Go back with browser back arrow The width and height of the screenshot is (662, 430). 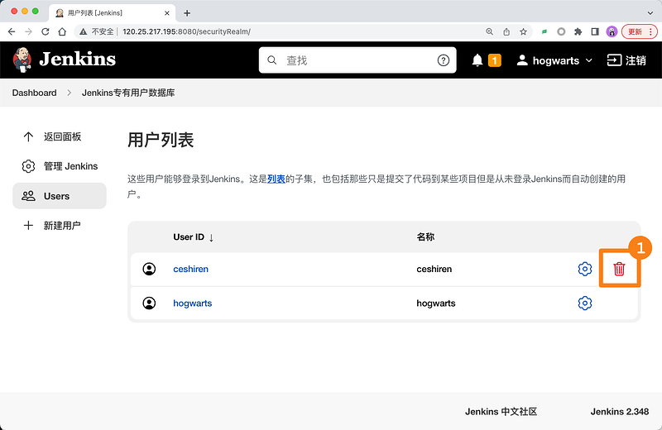point(12,31)
